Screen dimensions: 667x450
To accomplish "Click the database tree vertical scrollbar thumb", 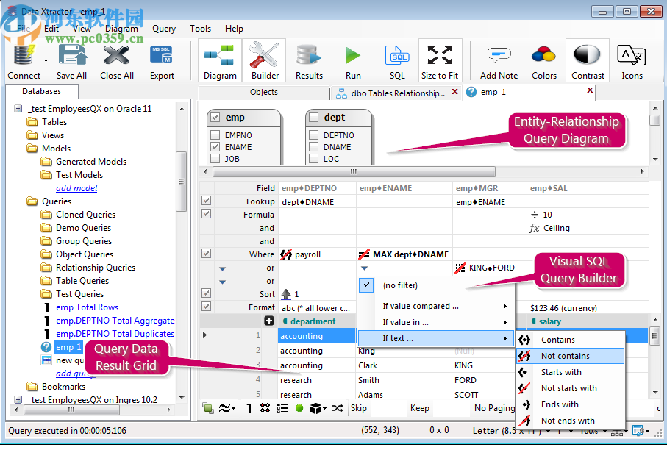I will [181, 181].
